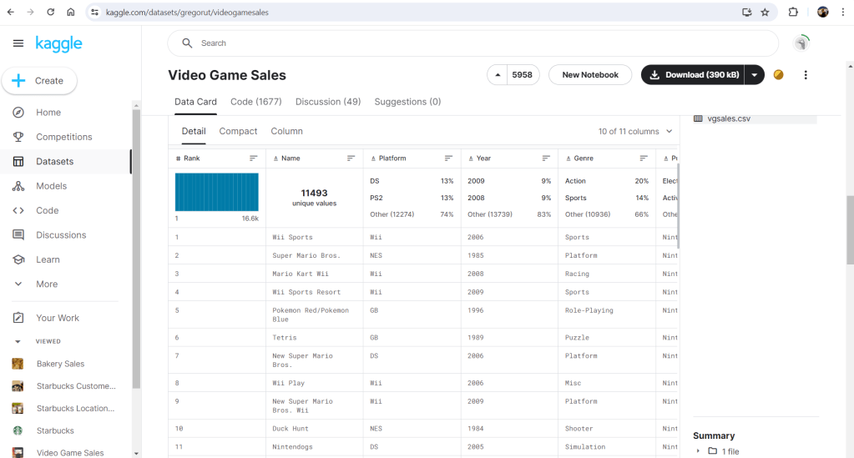The height and width of the screenshot is (458, 854).
Task: Sort by the Year column
Action: (546, 159)
